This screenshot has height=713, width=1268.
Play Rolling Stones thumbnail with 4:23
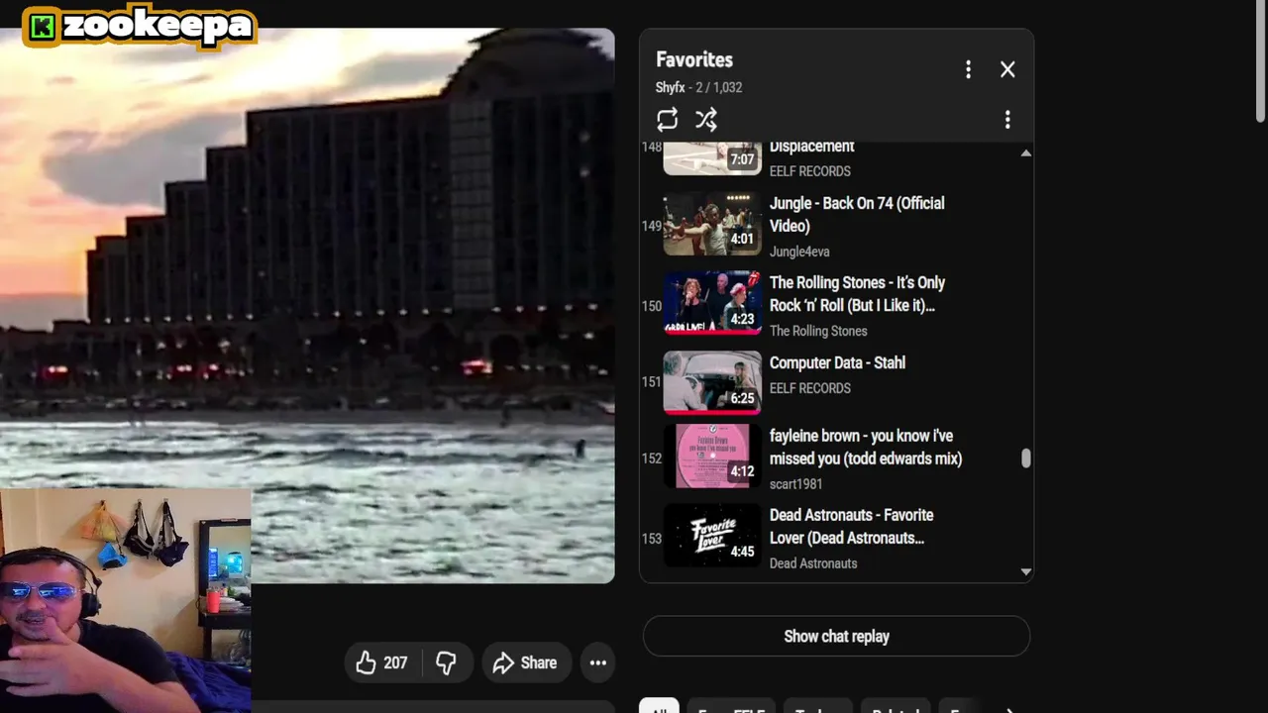pos(712,303)
